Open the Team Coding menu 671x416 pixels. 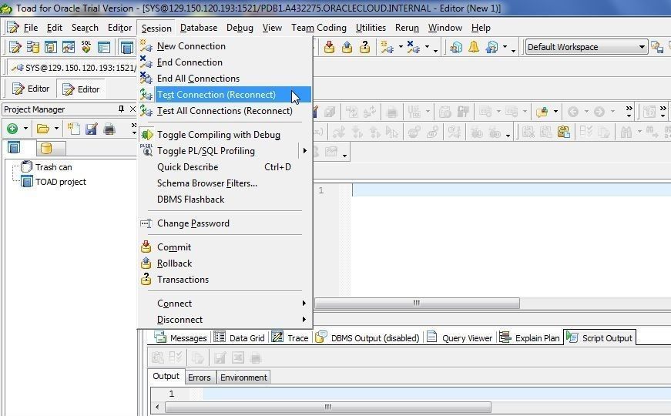(319, 28)
